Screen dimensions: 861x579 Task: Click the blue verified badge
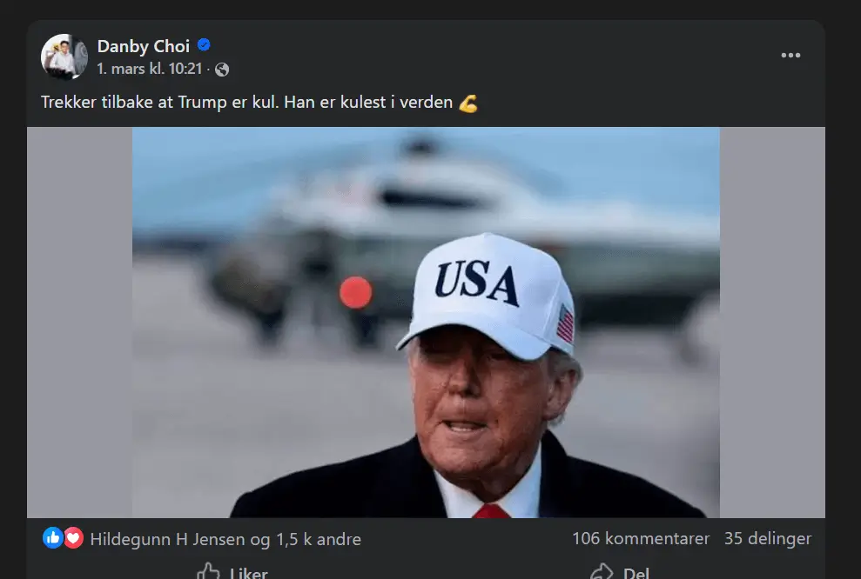pyautogui.click(x=204, y=45)
